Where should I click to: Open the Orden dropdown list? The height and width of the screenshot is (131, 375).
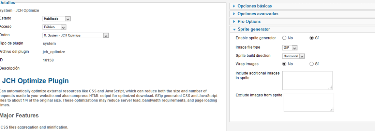pos(76,36)
